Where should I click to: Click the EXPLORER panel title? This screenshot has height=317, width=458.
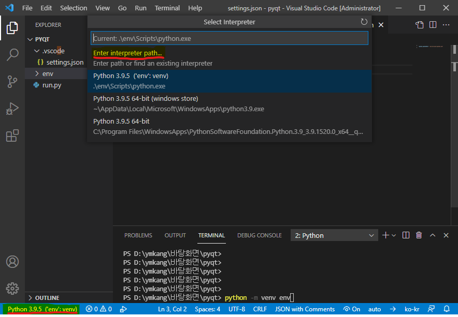(48, 25)
